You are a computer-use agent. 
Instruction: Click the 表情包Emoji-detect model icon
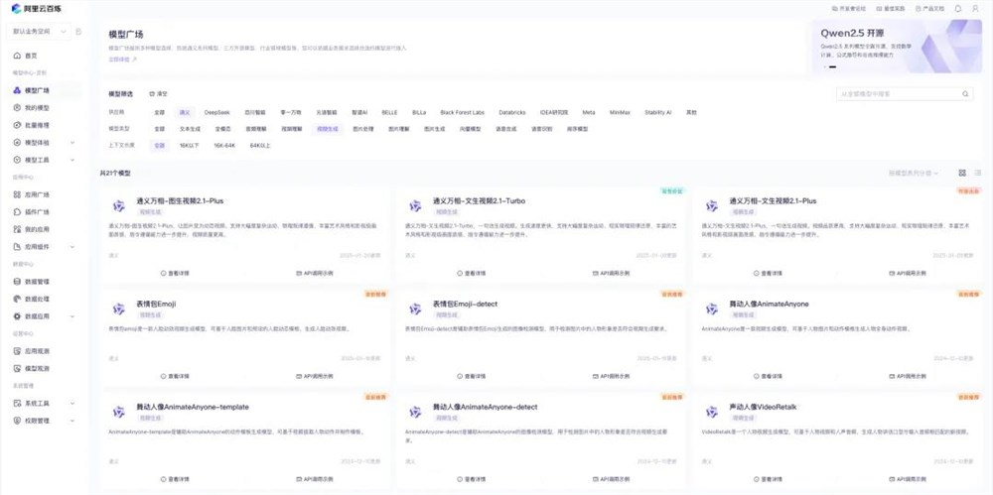click(x=415, y=309)
